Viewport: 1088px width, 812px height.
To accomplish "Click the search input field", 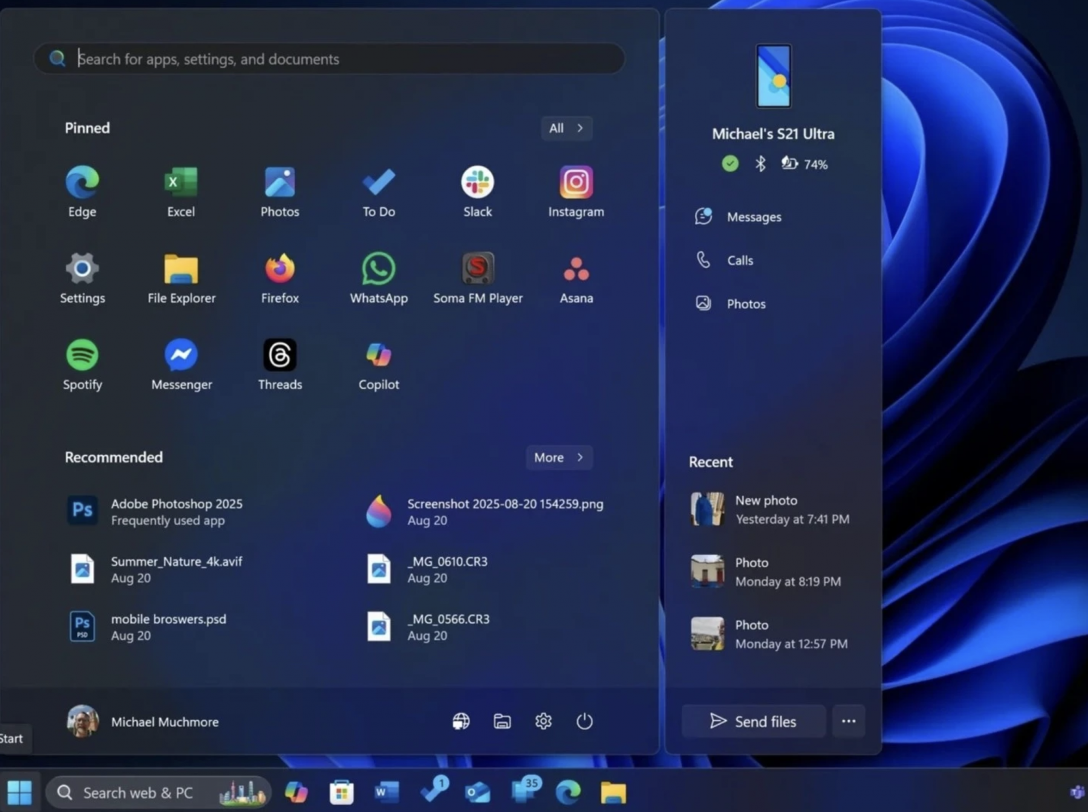I will pos(329,58).
